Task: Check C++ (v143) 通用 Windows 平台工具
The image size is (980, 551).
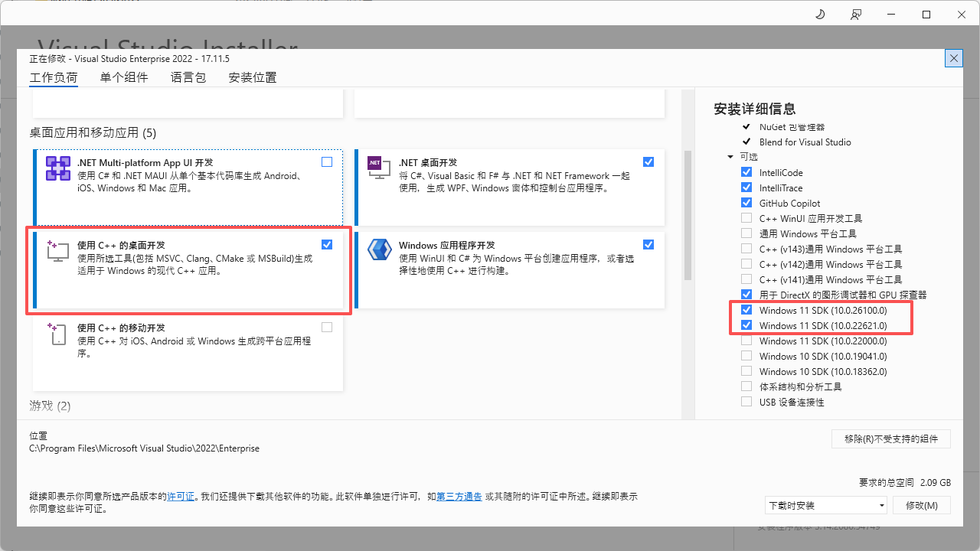Action: click(746, 249)
